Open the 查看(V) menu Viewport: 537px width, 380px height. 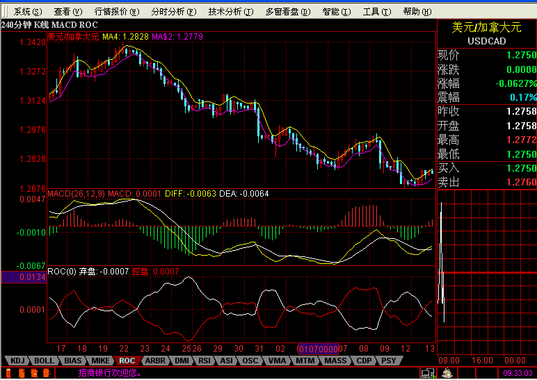point(67,12)
